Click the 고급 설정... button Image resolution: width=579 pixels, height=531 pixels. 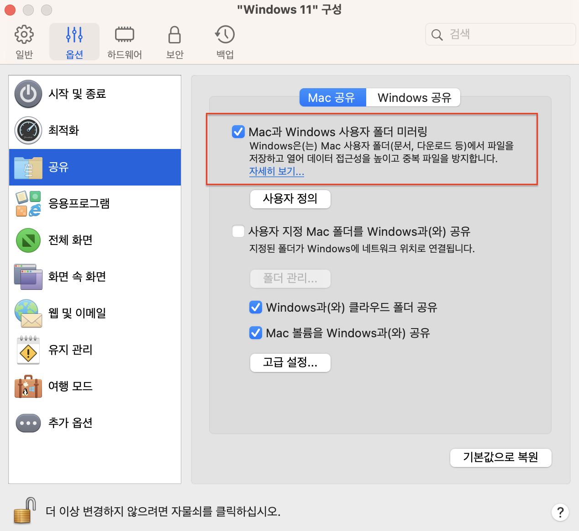pyautogui.click(x=290, y=363)
